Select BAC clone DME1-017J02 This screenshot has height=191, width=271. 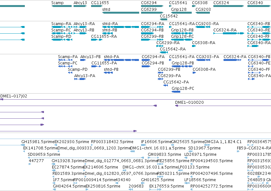pos(14,96)
